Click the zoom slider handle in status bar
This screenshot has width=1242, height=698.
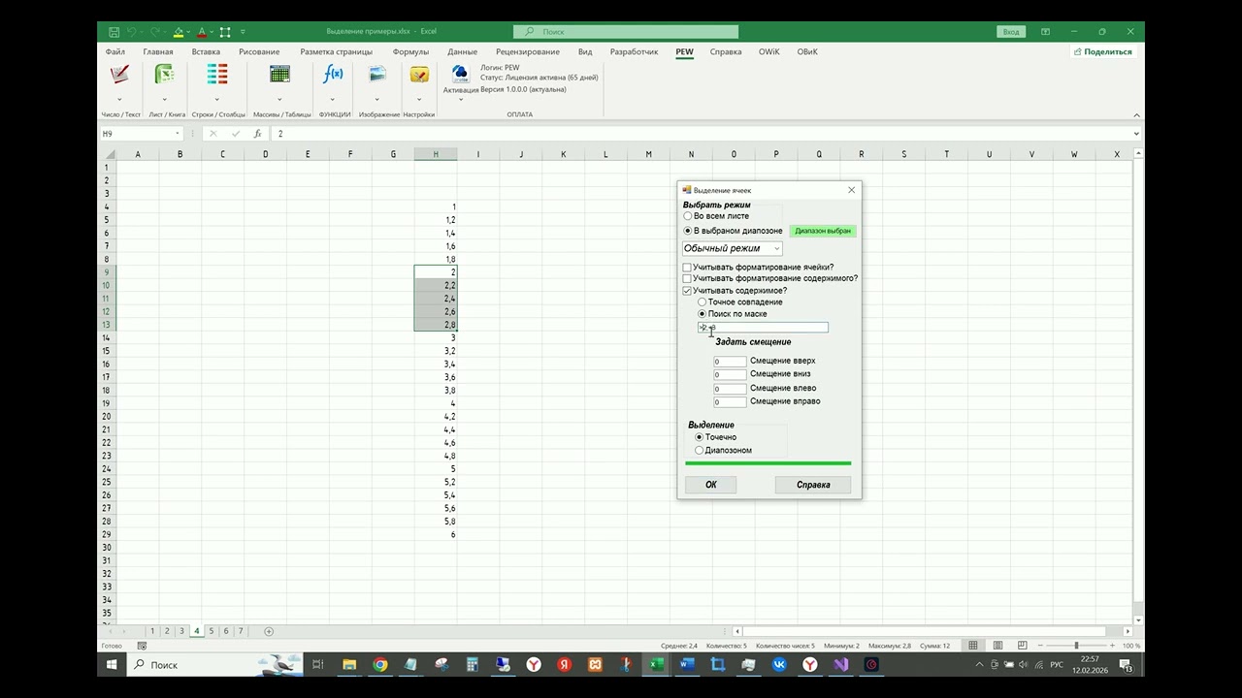click(1076, 646)
